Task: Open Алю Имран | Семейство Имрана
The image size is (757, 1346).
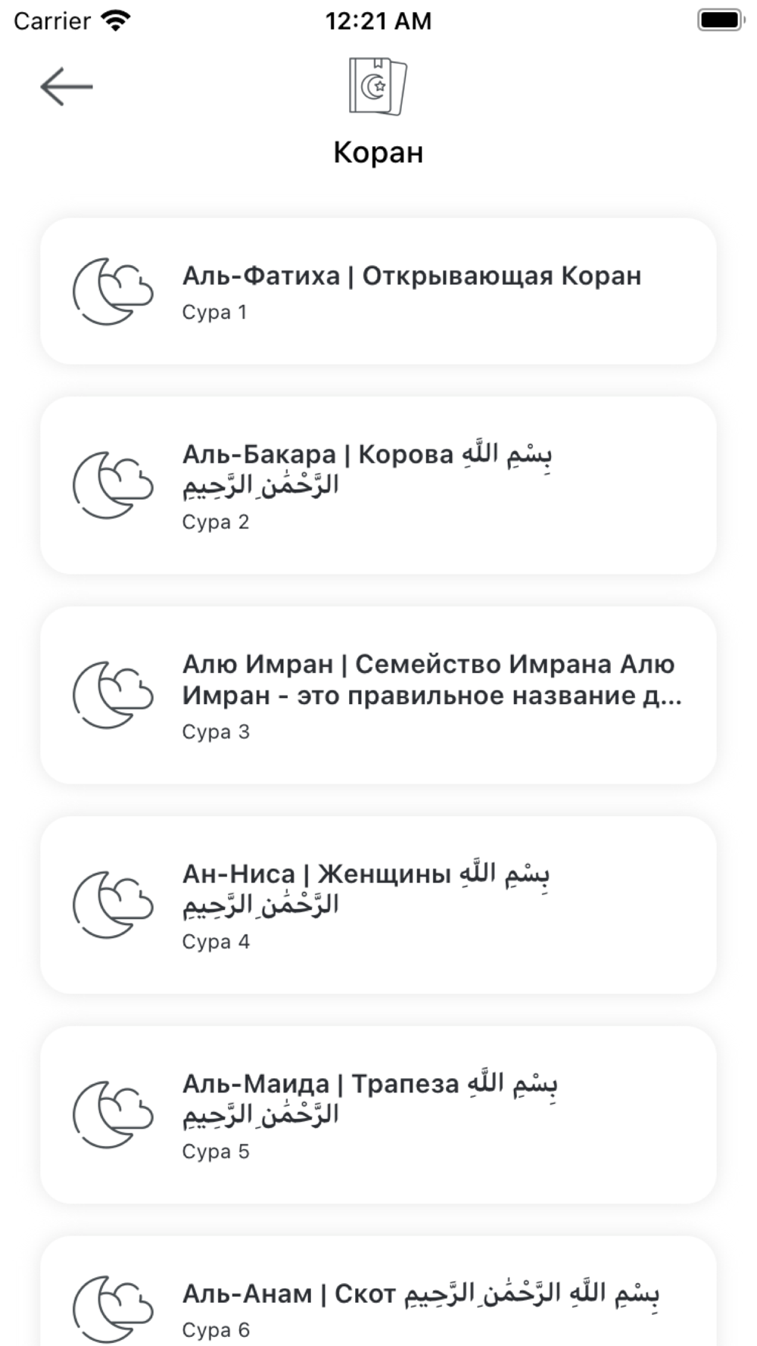Action: pos(378,695)
